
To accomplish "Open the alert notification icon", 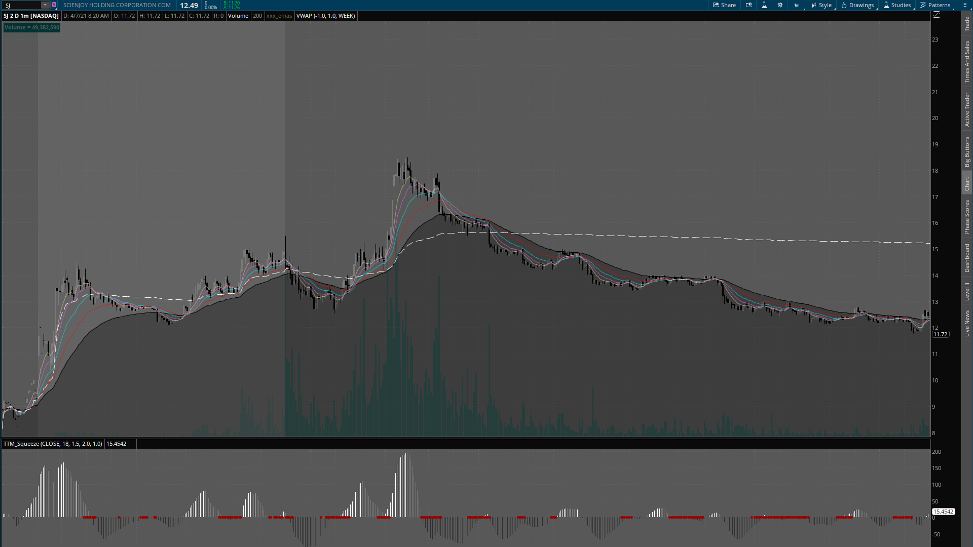I will tap(749, 5).
